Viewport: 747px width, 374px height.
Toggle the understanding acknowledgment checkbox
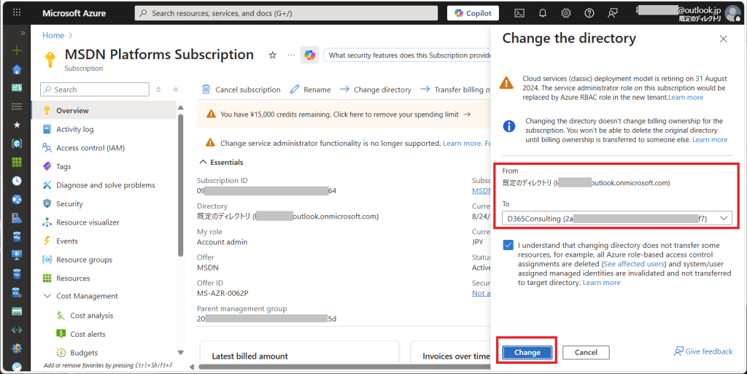(508, 246)
